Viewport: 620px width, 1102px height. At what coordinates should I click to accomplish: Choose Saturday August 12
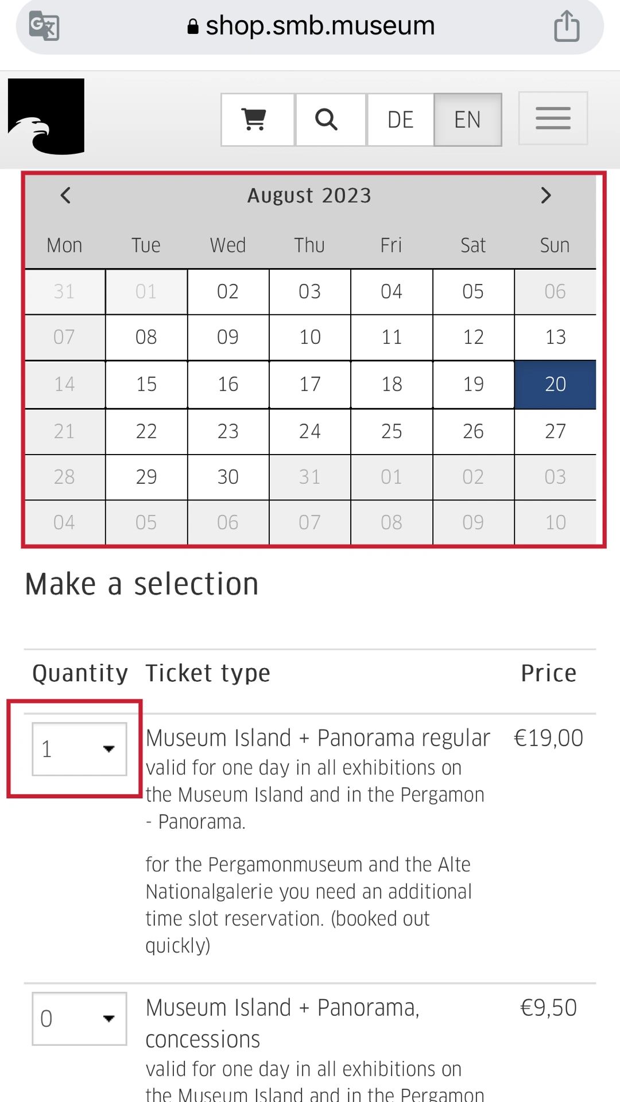[473, 337]
